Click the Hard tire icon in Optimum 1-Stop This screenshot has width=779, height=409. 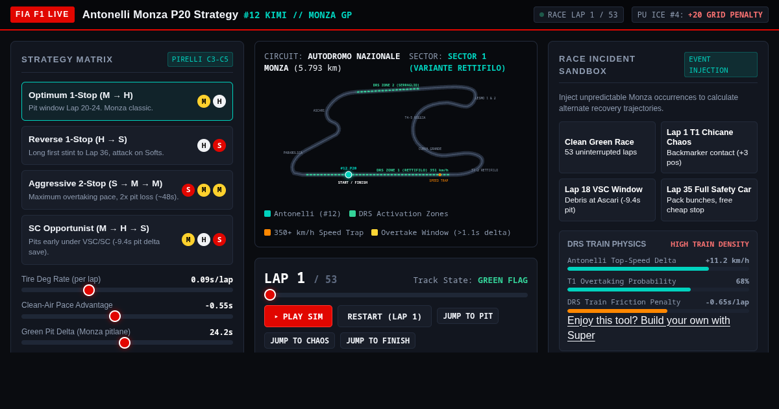219,101
